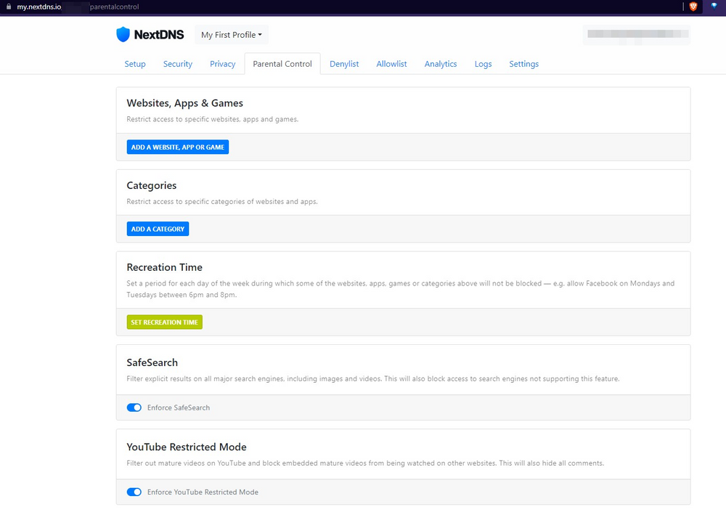The height and width of the screenshot is (512, 726).
Task: Return to the Setup tab
Action: coord(135,64)
